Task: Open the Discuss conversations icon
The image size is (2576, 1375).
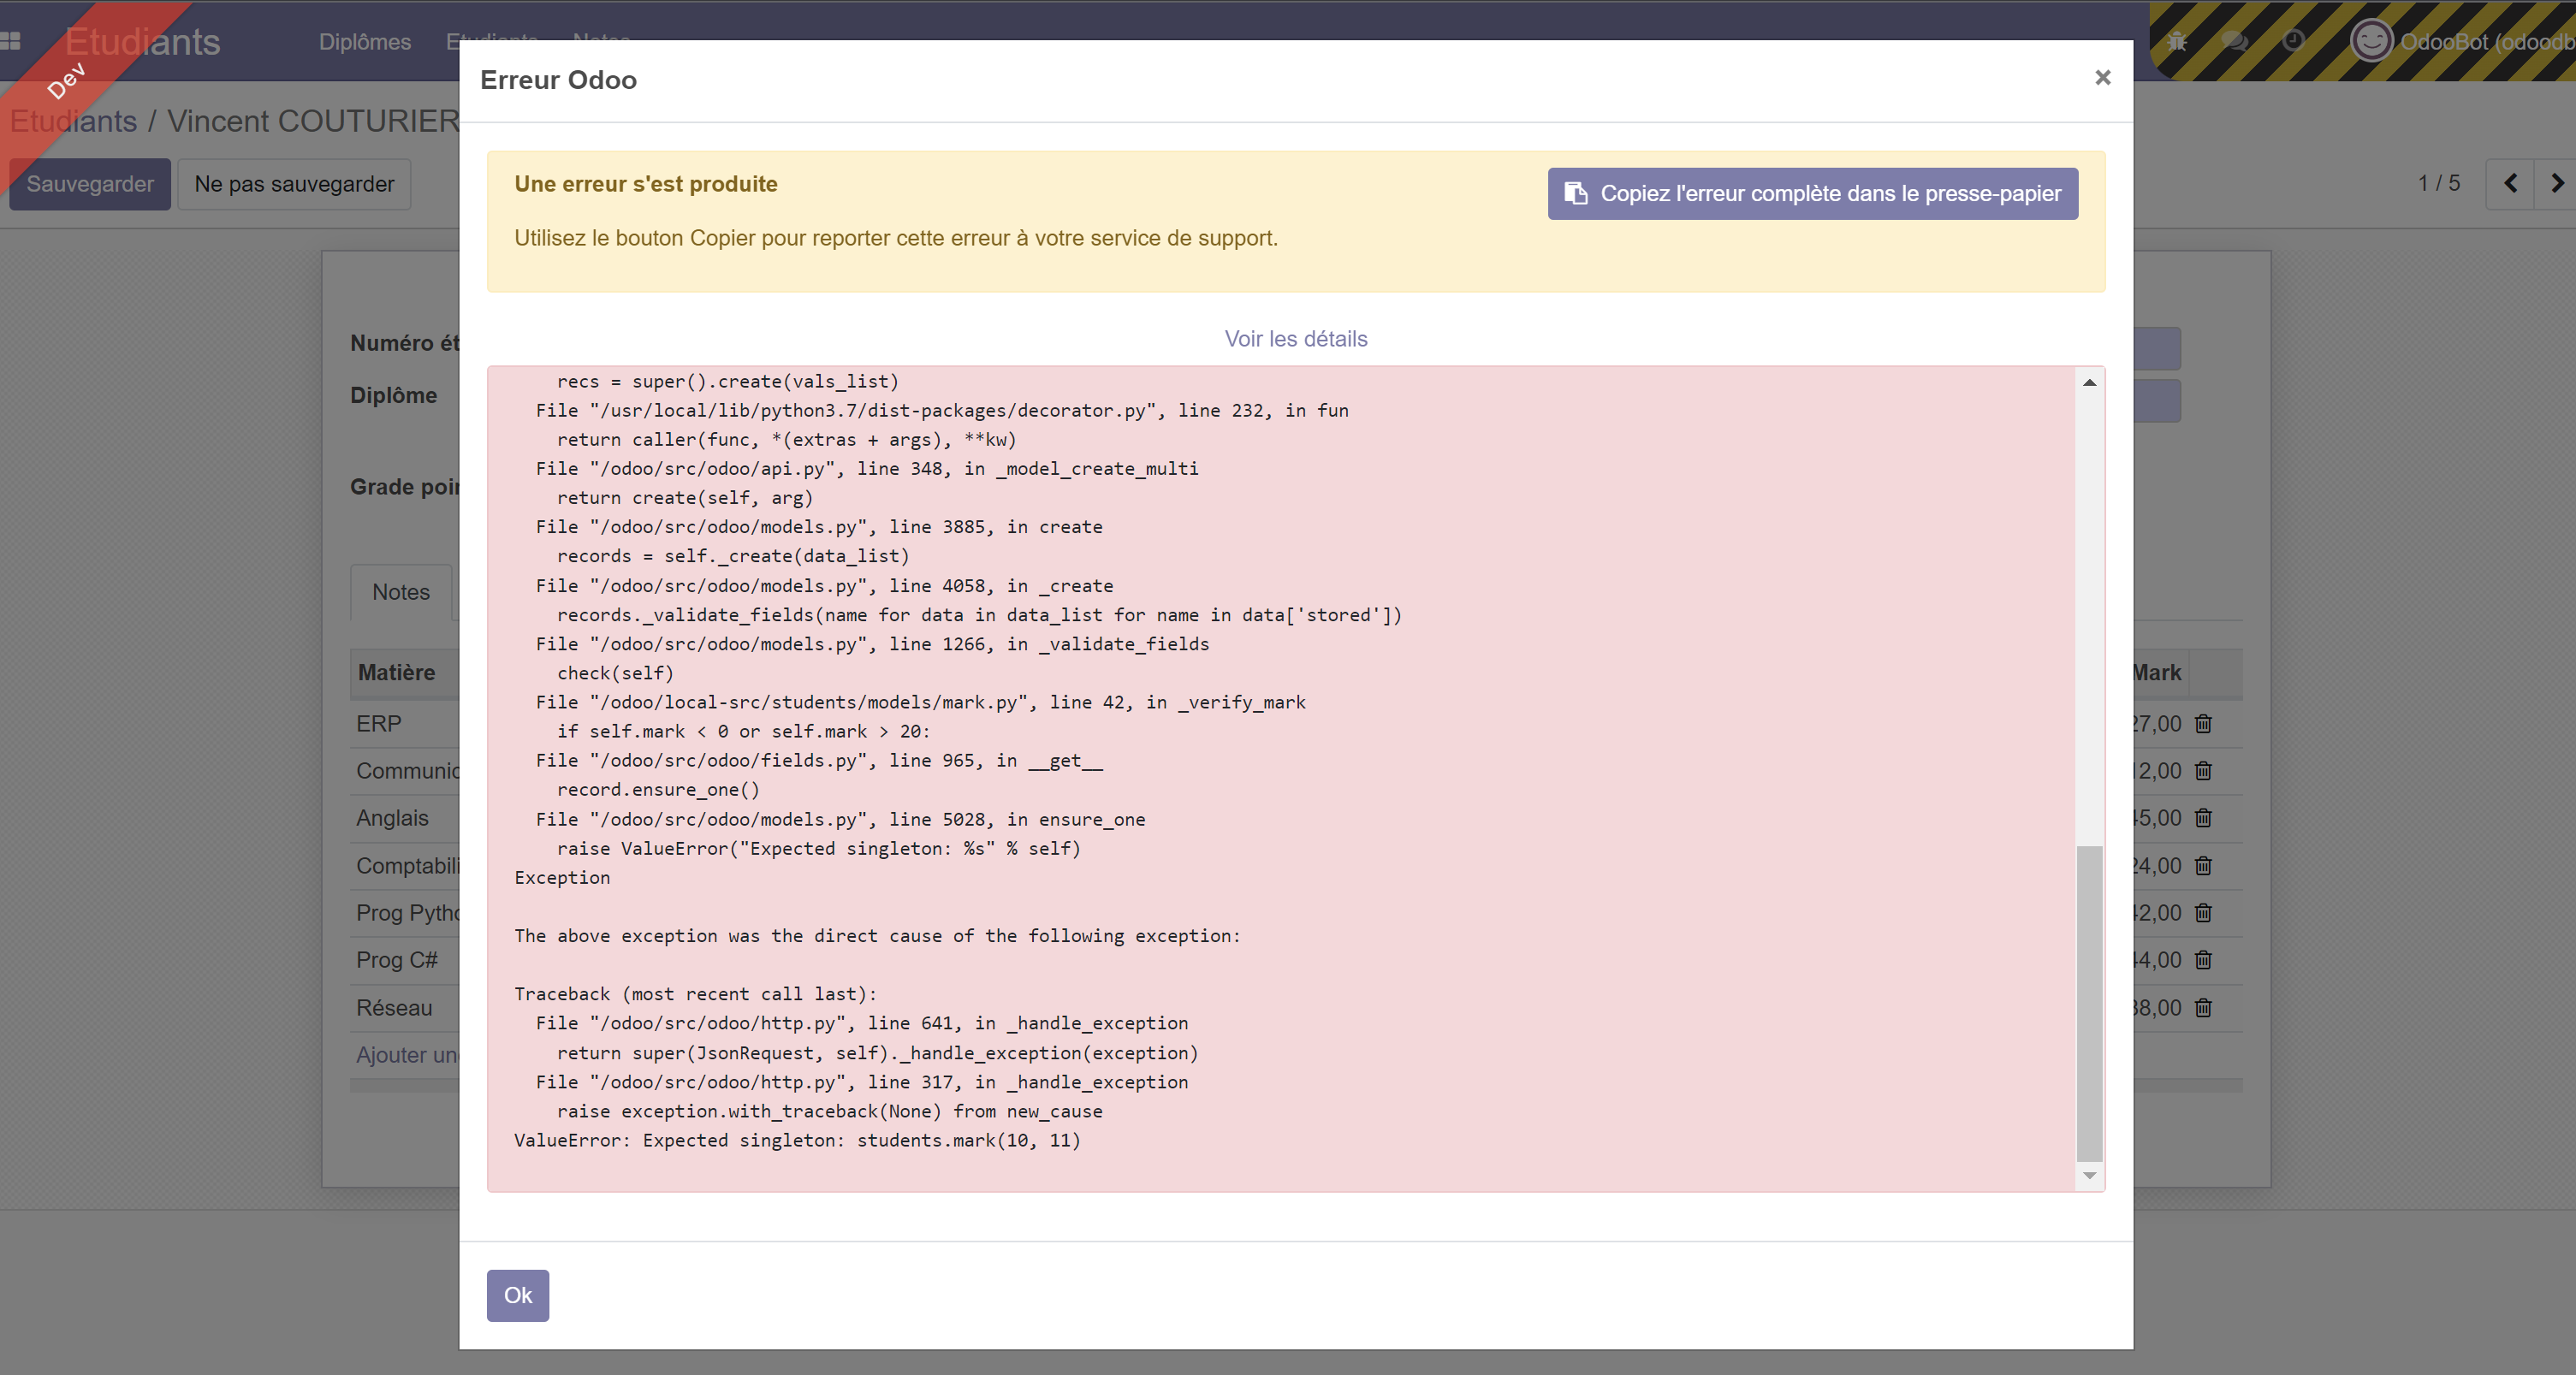Action: [2236, 42]
